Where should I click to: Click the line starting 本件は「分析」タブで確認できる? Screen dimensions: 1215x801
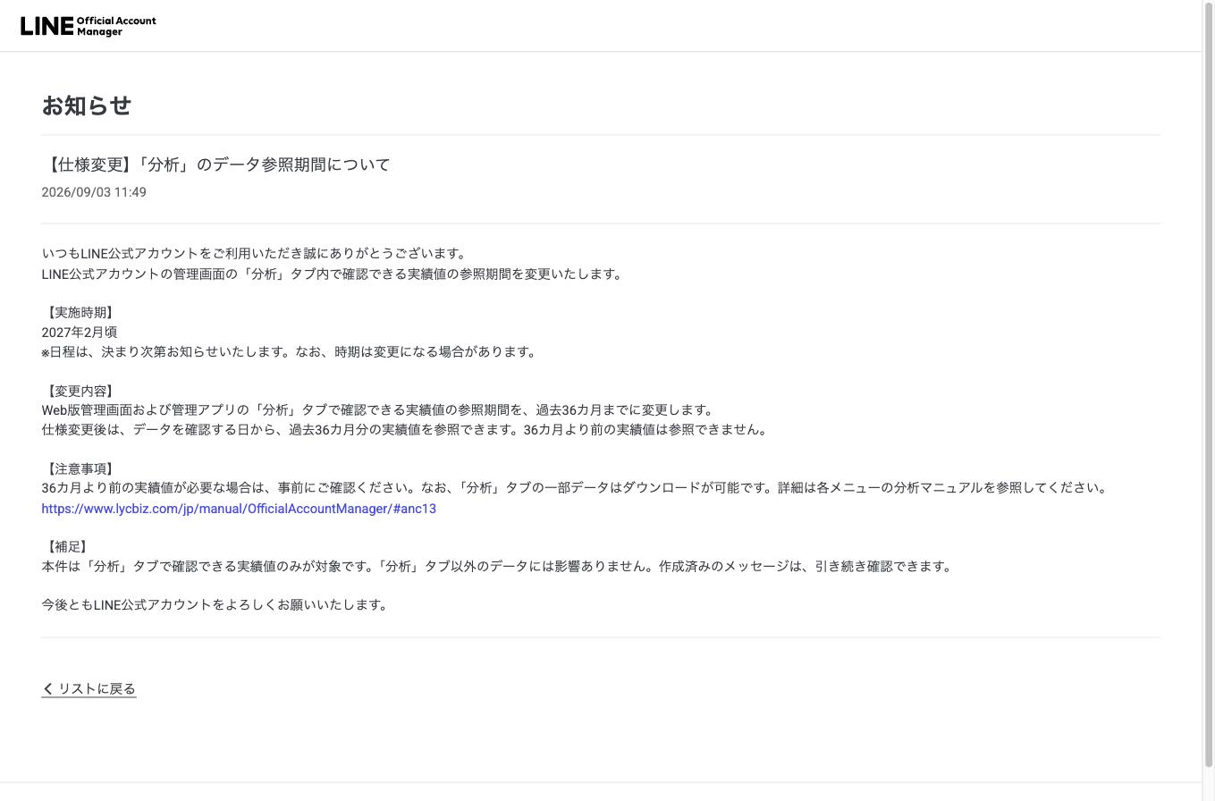[x=497, y=567]
